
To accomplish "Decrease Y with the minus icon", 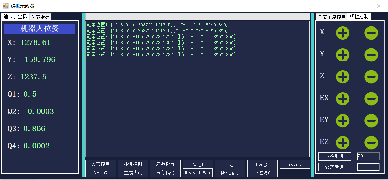I will (x=371, y=55).
